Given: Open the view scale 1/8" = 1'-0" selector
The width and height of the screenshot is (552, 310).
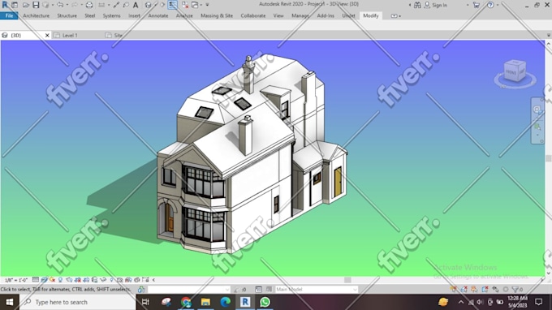Looking at the screenshot, I should click(x=16, y=280).
